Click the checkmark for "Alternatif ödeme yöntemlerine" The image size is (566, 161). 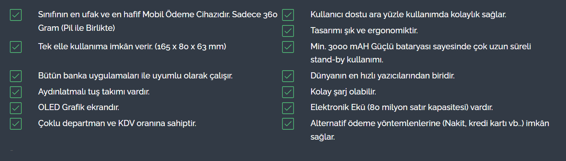[x=288, y=124]
